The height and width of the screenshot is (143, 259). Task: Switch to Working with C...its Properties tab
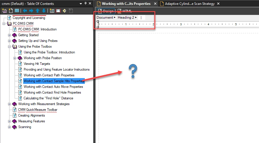126,4
